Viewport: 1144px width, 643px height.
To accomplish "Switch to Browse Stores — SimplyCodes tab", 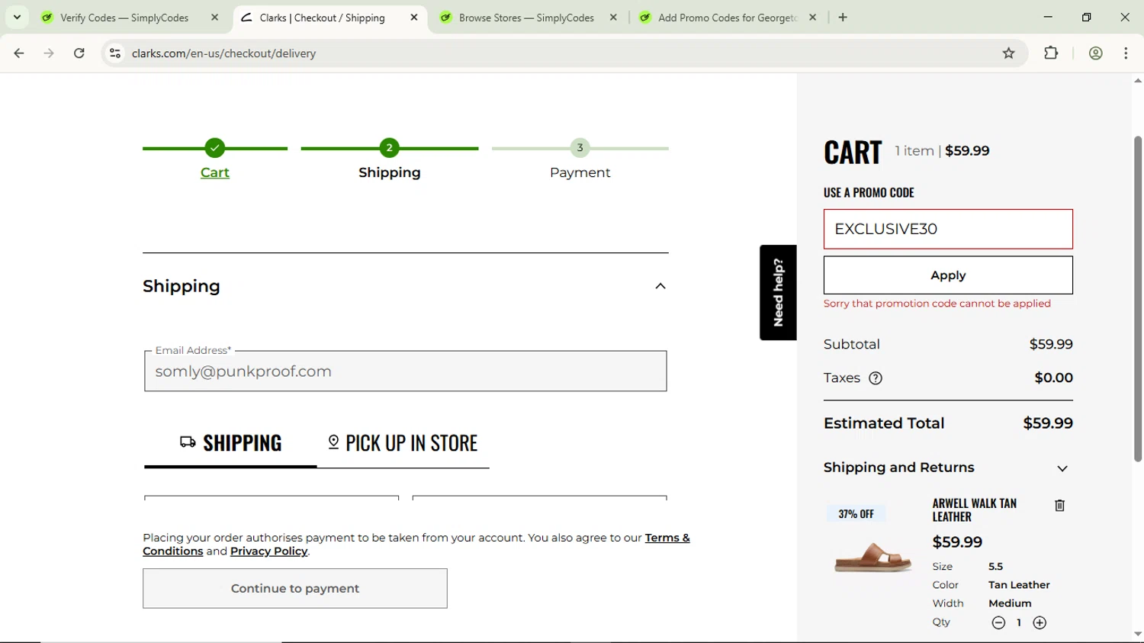I will click(526, 18).
